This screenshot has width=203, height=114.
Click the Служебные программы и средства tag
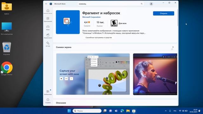[x=99, y=37]
